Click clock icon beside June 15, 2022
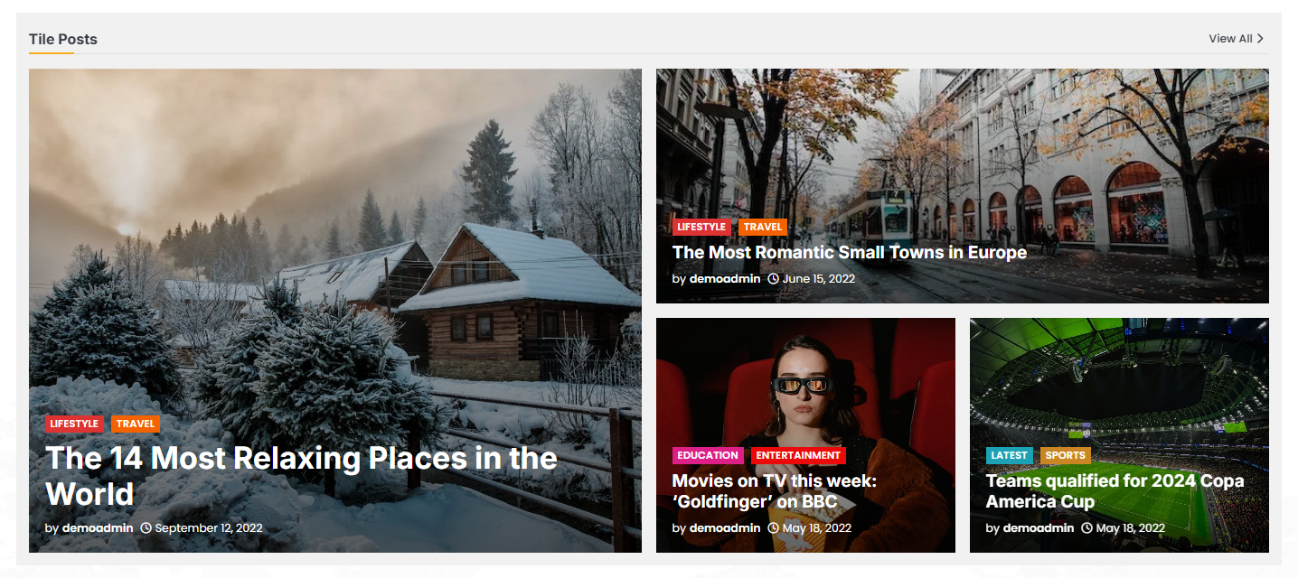Viewport: 1298px width, 578px height. (773, 278)
